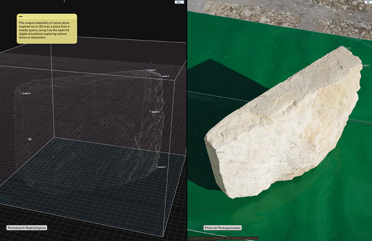Click the Photo for Photogrammetry label
This screenshot has height=241, width=372.
pos(223,228)
